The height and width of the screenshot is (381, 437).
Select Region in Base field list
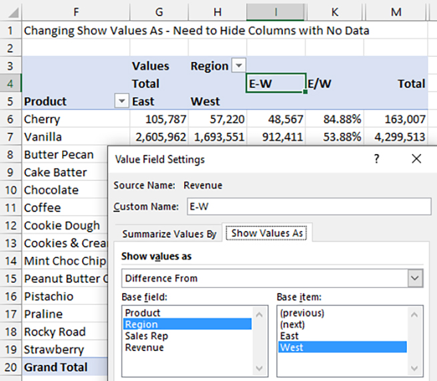tap(187, 324)
